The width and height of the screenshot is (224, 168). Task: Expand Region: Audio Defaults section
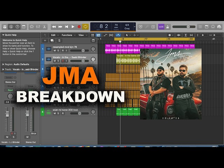[x=3, y=64]
